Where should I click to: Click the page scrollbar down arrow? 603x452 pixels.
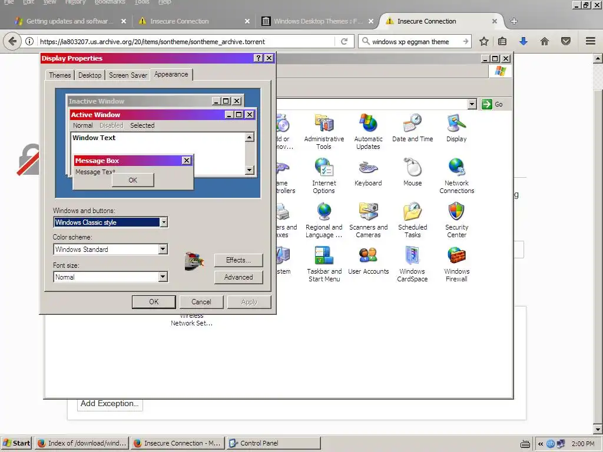[x=598, y=429]
